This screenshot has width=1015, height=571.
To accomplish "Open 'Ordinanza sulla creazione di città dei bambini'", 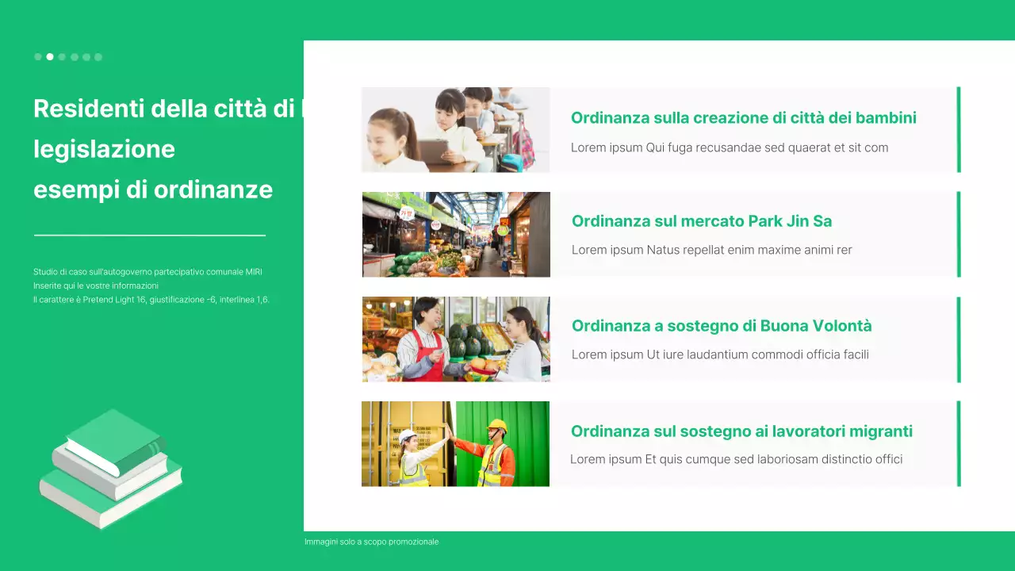I will coord(743,117).
